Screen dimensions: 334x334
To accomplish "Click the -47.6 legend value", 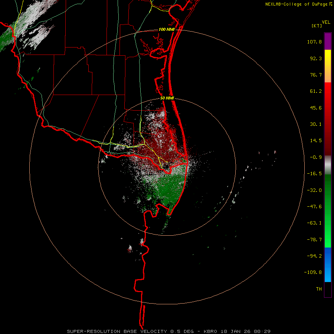I will coord(314,207).
